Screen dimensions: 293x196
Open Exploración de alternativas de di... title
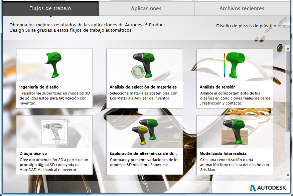[x=143, y=153]
